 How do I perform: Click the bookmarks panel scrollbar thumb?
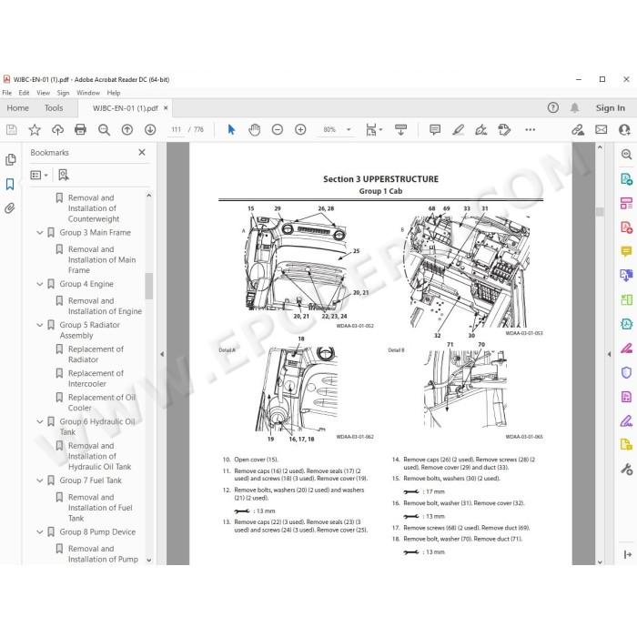tap(149, 286)
